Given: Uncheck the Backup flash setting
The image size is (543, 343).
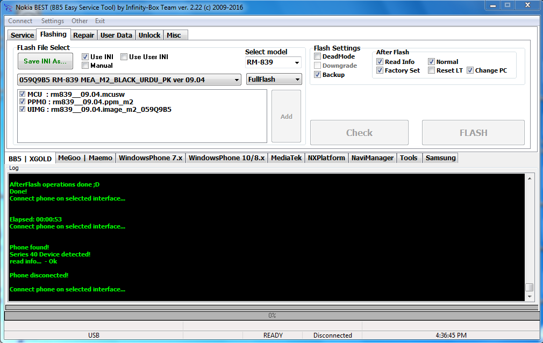Looking at the screenshot, I should (x=318, y=75).
